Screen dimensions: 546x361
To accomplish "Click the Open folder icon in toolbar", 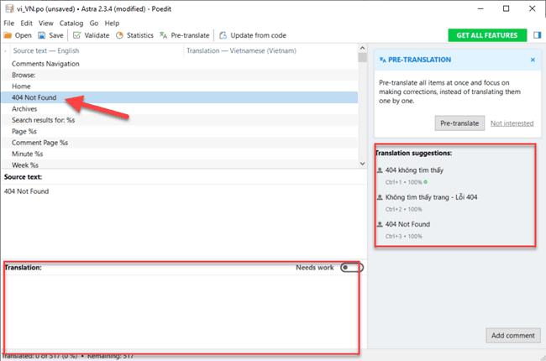I will tap(8, 36).
